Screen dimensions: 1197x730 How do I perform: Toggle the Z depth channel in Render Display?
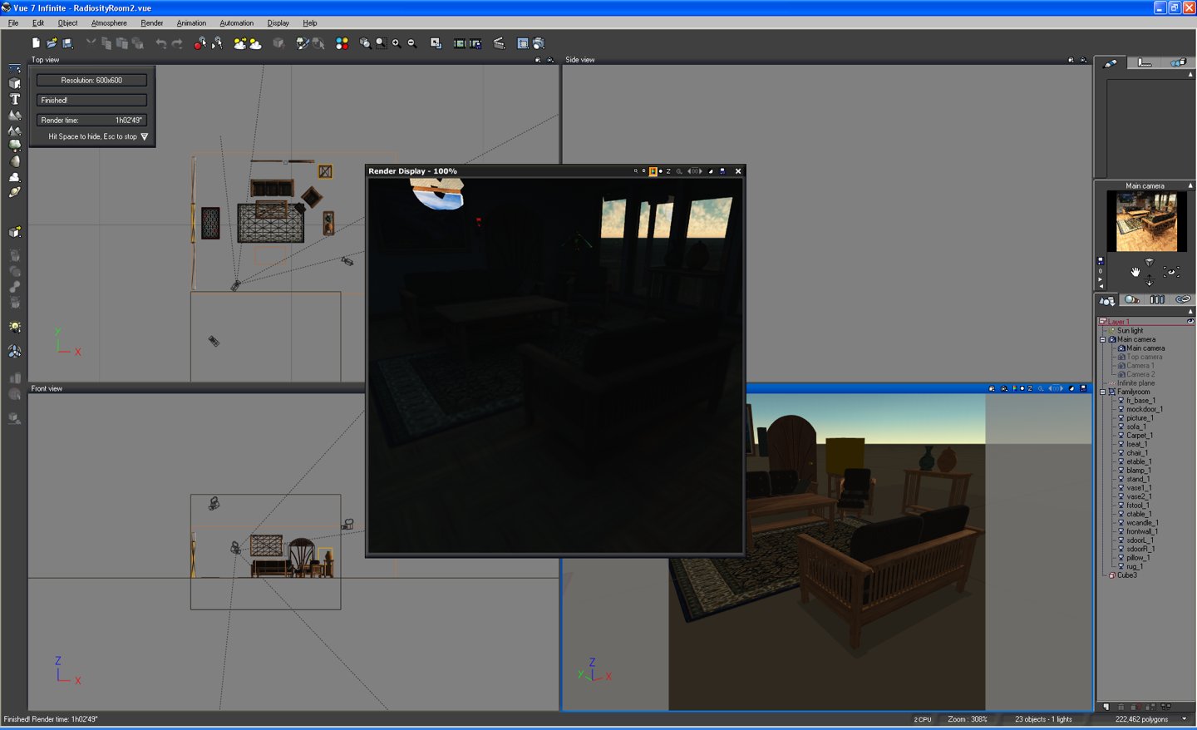point(668,171)
